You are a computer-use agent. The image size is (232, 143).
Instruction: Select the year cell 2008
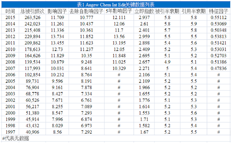tap(10, 62)
